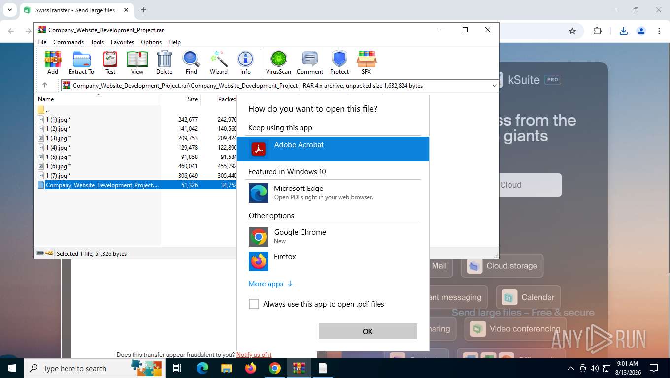The image size is (670, 378).
Task: Select the parent folder '..' row
Action: pyautogui.click(x=44, y=110)
